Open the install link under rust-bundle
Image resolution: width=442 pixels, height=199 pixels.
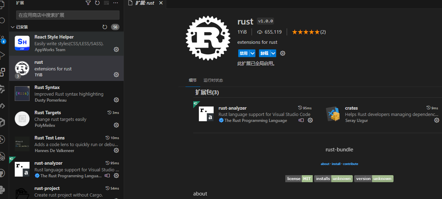click(336, 164)
